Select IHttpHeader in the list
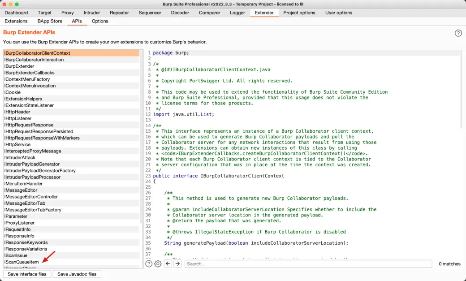 point(71,112)
